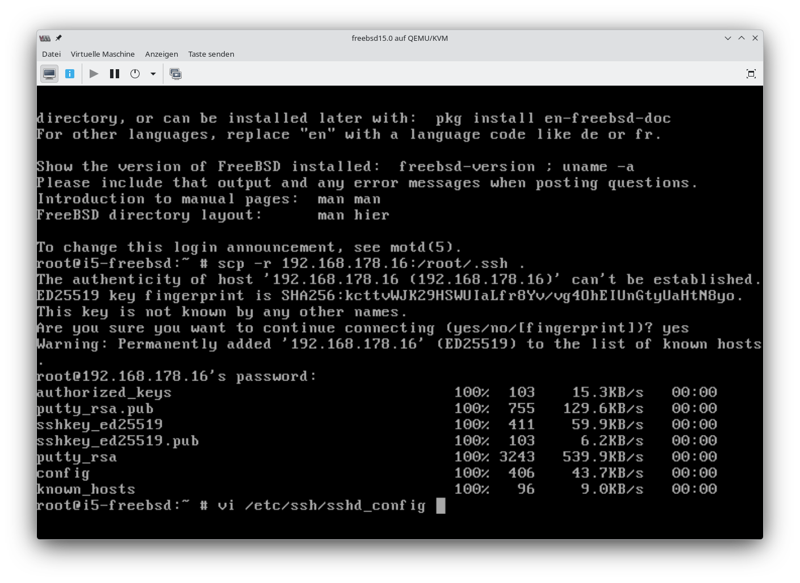Click the 'putty_rsa.pub' file name
This screenshot has height=583, width=800.
click(95, 409)
